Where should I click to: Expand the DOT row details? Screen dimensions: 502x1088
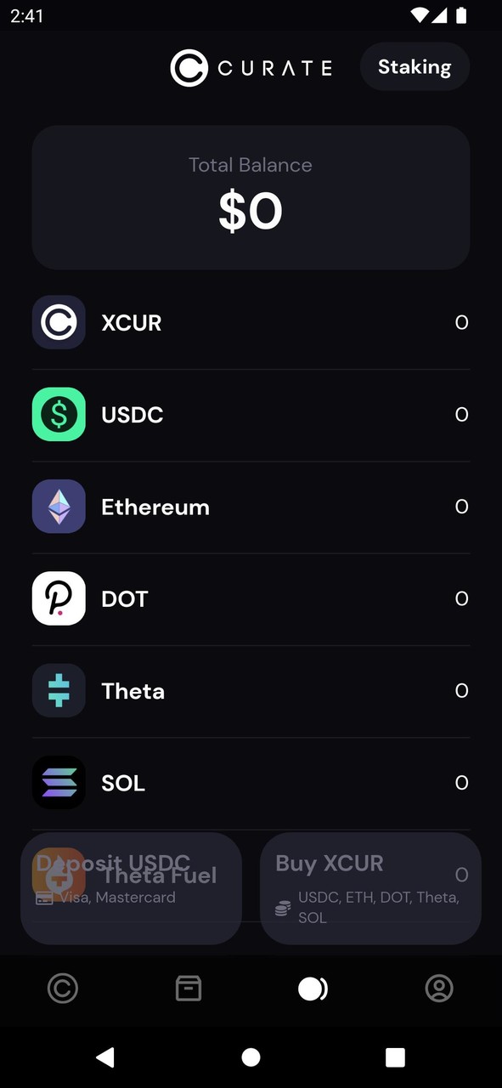click(251, 598)
